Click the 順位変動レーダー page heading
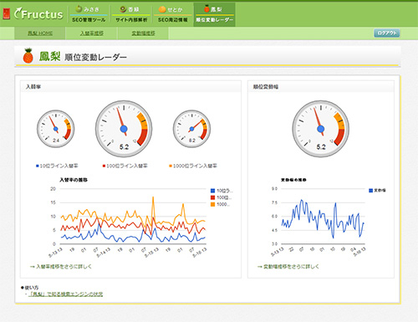The image size is (418, 322). coord(95,57)
